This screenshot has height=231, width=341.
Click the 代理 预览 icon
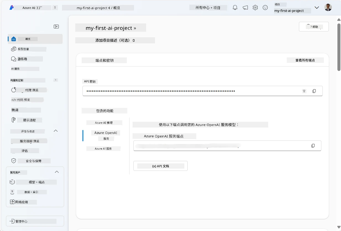pyautogui.click(x=14, y=90)
